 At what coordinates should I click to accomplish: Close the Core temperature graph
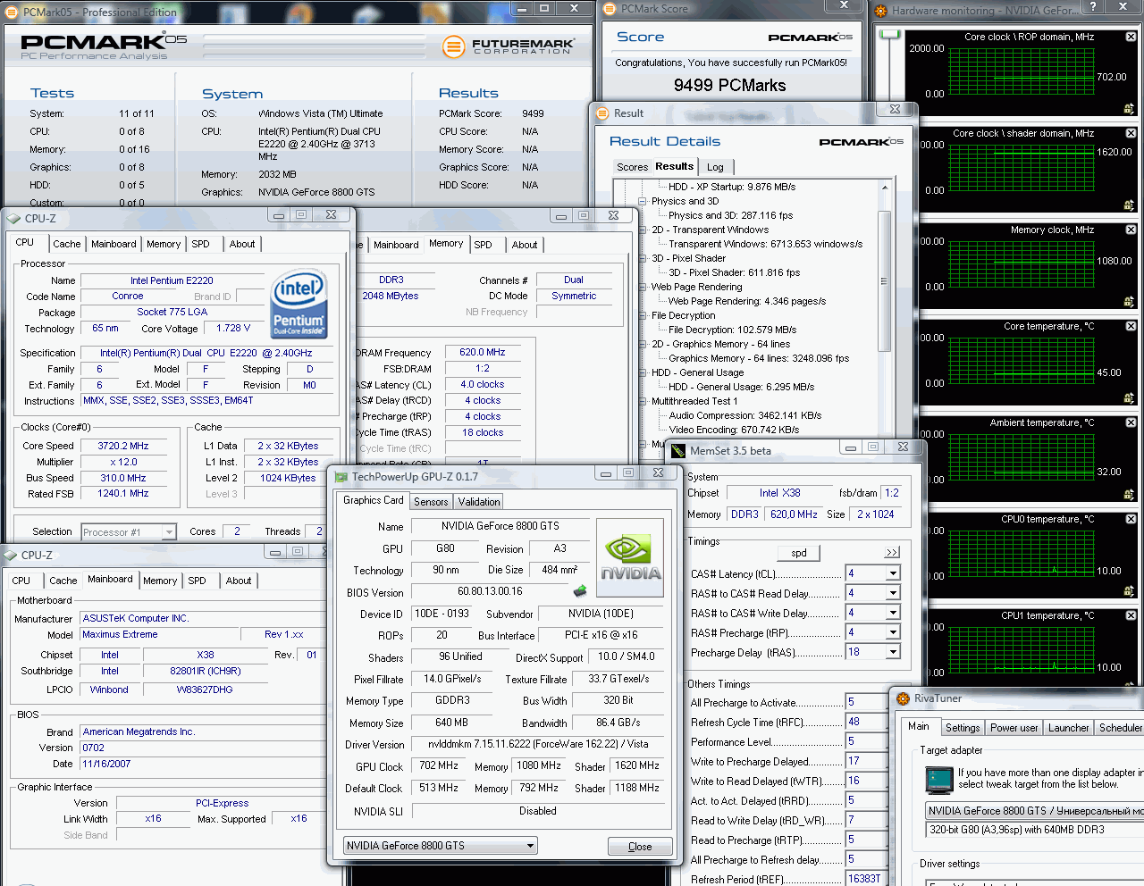click(x=1131, y=326)
